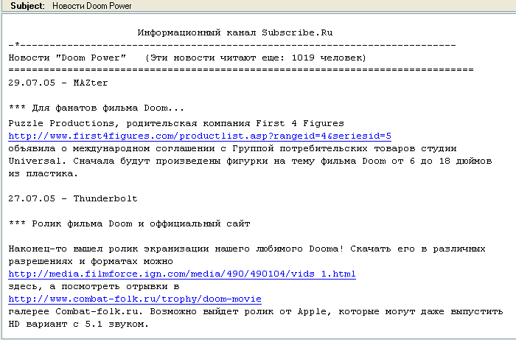The width and height of the screenshot is (516, 340).
Task: Open the first4figures.com product list link
Action: point(199,136)
